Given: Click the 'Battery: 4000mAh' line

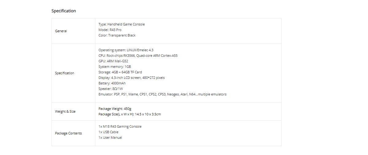Looking at the screenshot, I should 112,83.
